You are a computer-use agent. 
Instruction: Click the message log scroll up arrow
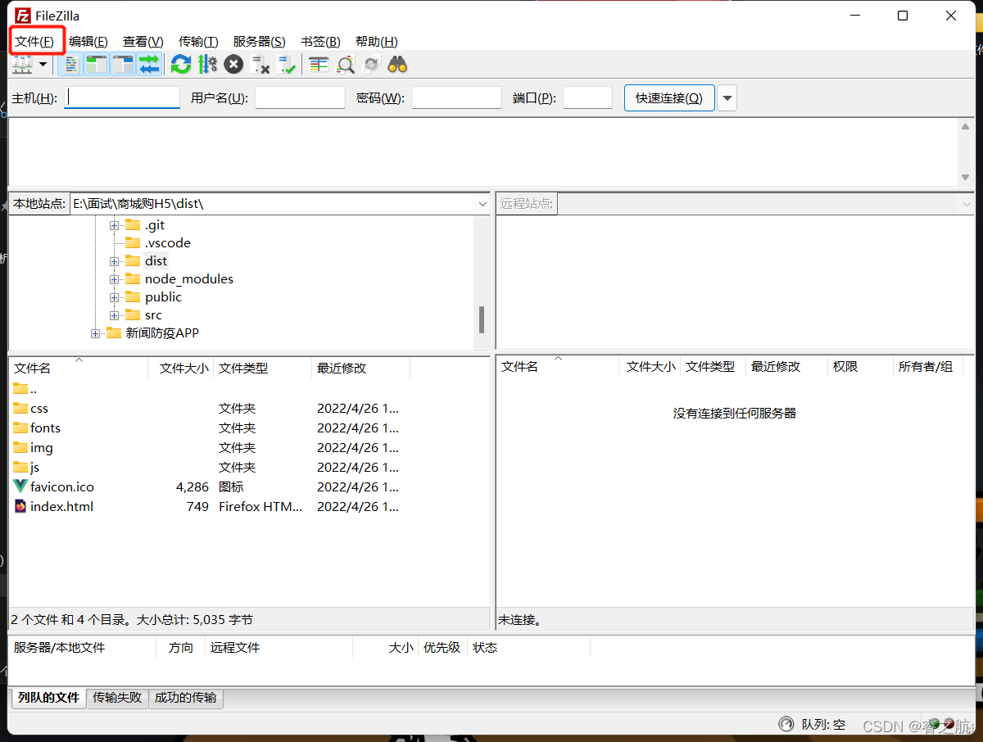coord(966,126)
